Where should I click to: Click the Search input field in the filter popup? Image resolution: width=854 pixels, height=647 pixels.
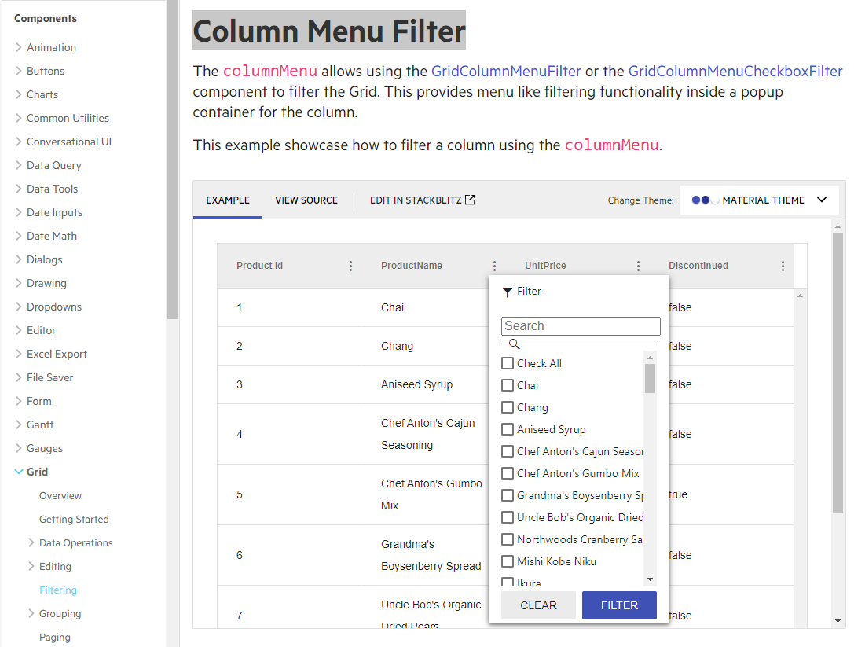coord(580,325)
